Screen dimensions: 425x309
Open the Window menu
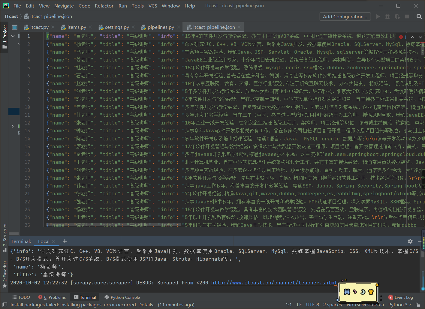click(171, 6)
